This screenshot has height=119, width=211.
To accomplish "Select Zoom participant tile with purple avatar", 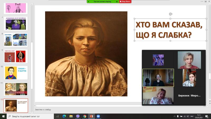I will click(158, 60).
